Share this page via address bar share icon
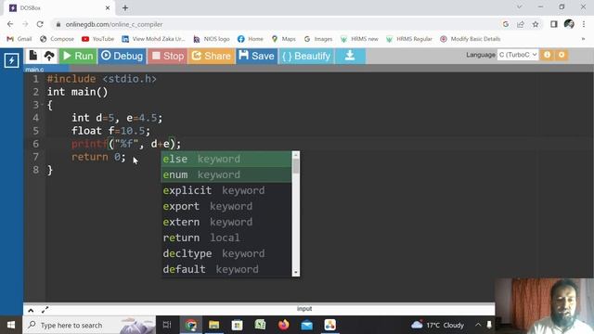The height and width of the screenshot is (334, 594). [x=521, y=24]
